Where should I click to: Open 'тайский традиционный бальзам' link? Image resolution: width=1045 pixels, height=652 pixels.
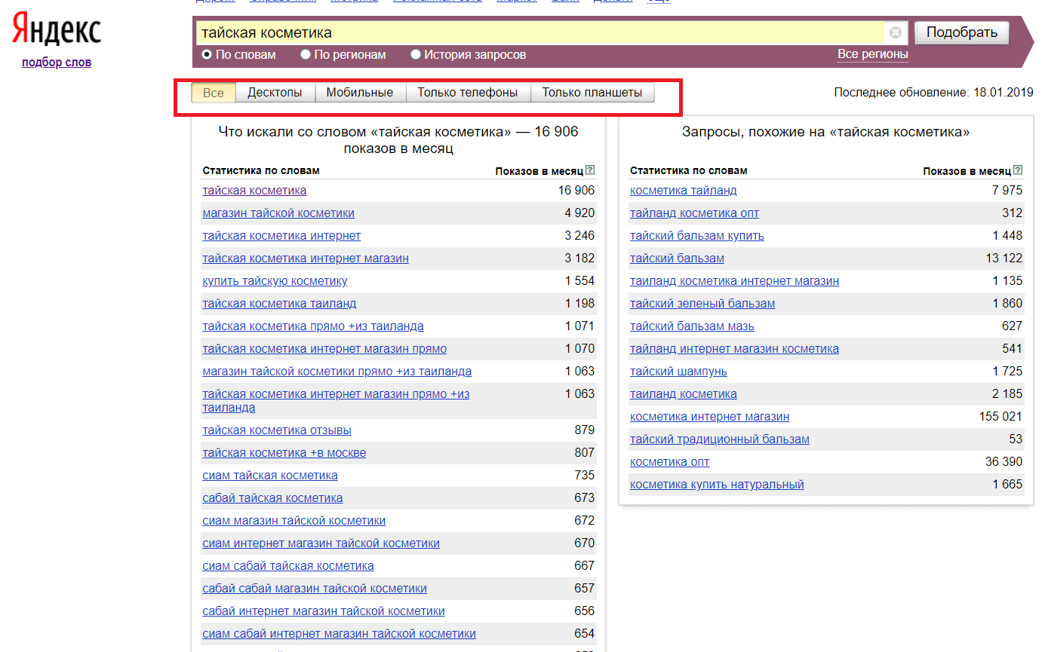coord(720,439)
